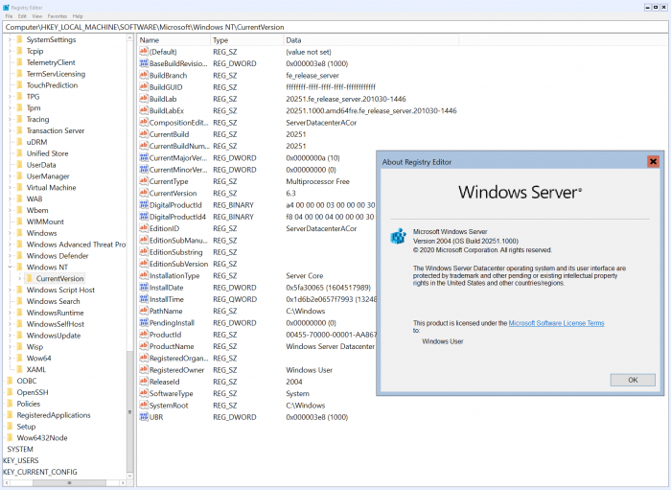Image resolution: width=671 pixels, height=490 pixels.
Task: Click the ProductName string value icon
Action: click(x=143, y=346)
